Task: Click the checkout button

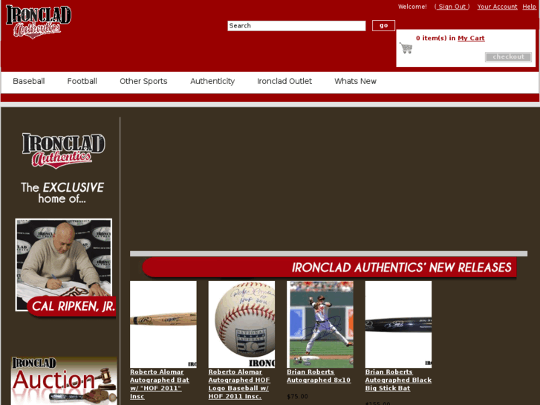Action: (x=508, y=57)
